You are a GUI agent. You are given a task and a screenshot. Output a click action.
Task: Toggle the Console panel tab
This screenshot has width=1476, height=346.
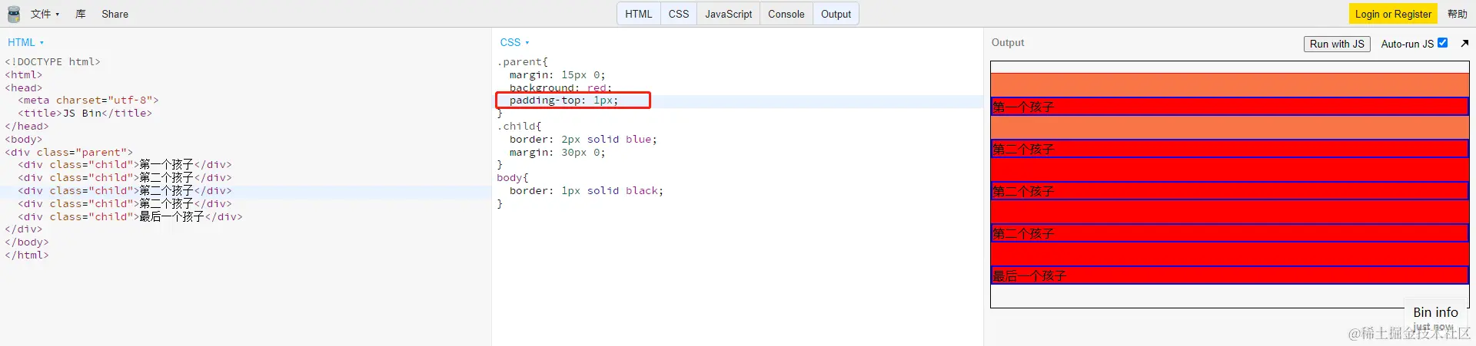[x=786, y=14]
